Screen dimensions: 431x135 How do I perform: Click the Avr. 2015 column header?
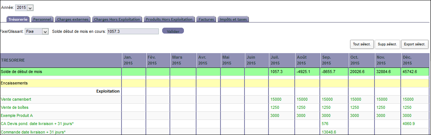coord(208,60)
